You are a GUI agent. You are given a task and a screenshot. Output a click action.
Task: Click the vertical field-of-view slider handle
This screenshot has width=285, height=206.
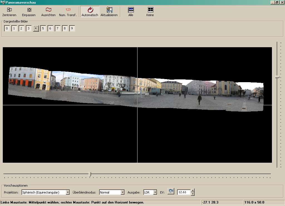[277, 77]
